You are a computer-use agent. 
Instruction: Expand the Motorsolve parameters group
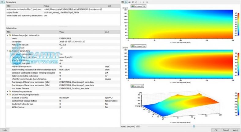[7, 91]
